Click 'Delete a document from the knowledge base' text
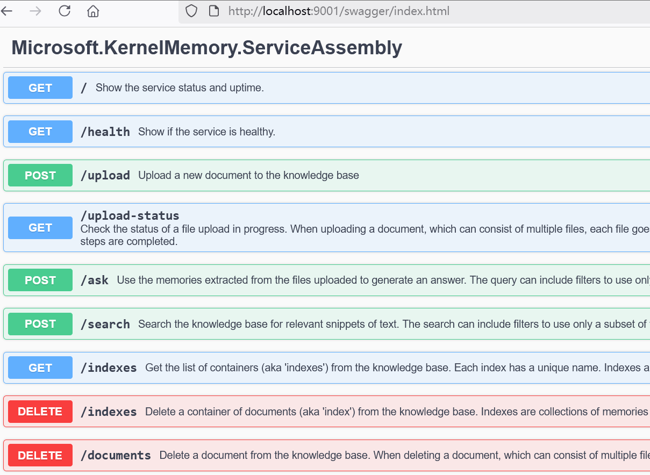The height and width of the screenshot is (475, 650). coord(405,455)
